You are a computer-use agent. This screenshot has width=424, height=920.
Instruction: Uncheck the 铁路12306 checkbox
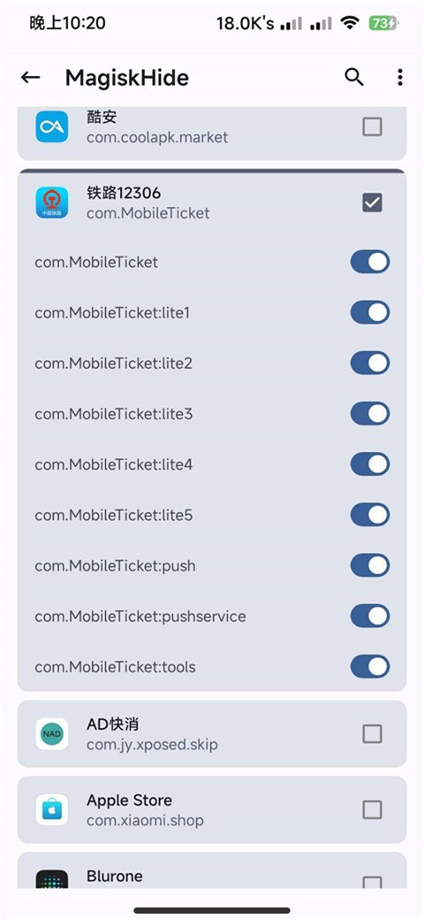click(x=373, y=203)
